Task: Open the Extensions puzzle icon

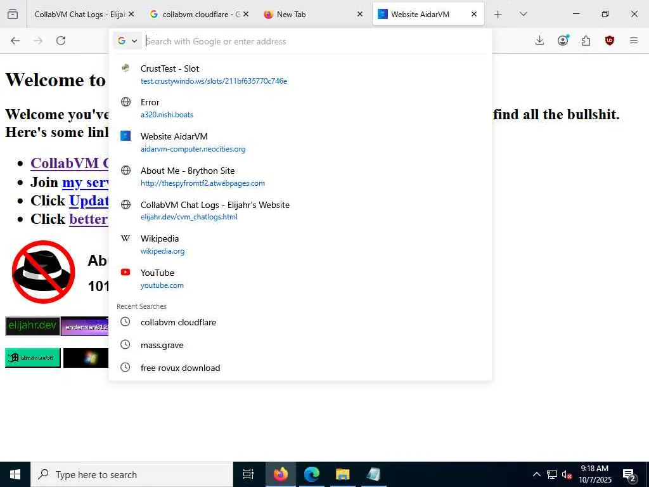Action: (x=586, y=41)
